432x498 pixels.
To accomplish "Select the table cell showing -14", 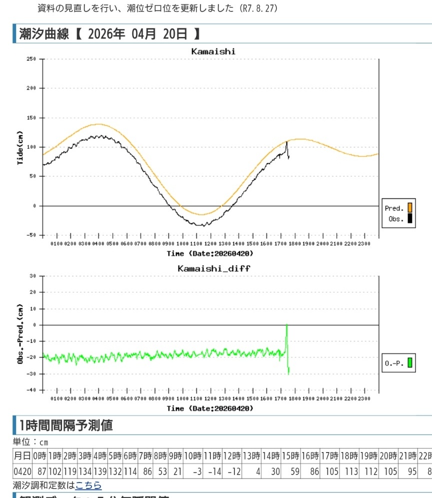I will click(x=212, y=472).
